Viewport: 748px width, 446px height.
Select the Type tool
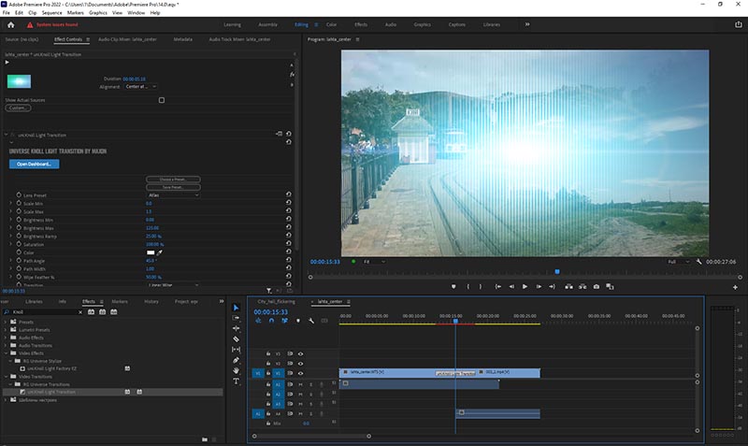coord(237,381)
